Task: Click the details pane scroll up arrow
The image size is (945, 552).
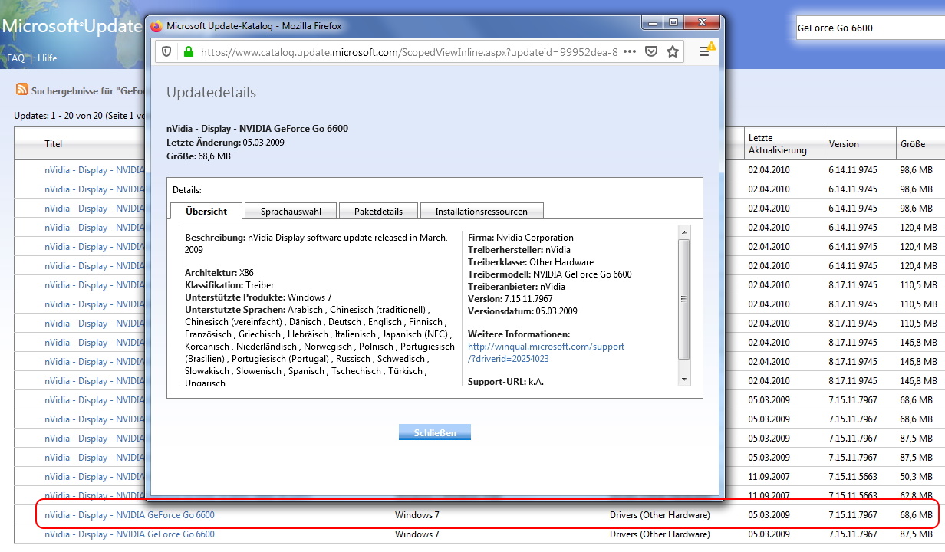Action: point(684,234)
